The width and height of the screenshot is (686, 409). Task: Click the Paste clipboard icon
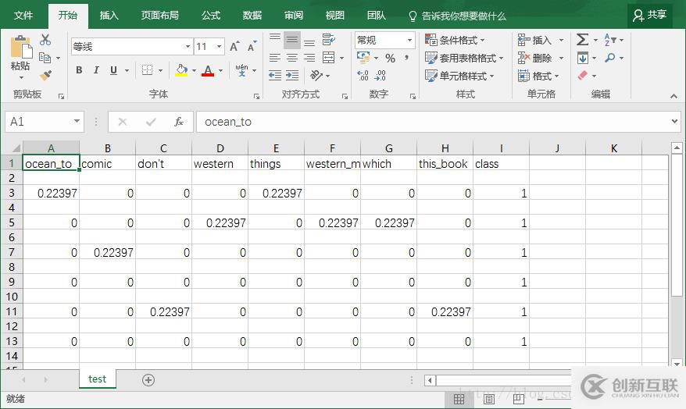21,47
